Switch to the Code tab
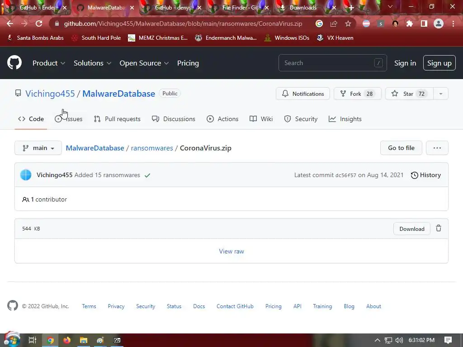463x347 pixels. point(31,119)
